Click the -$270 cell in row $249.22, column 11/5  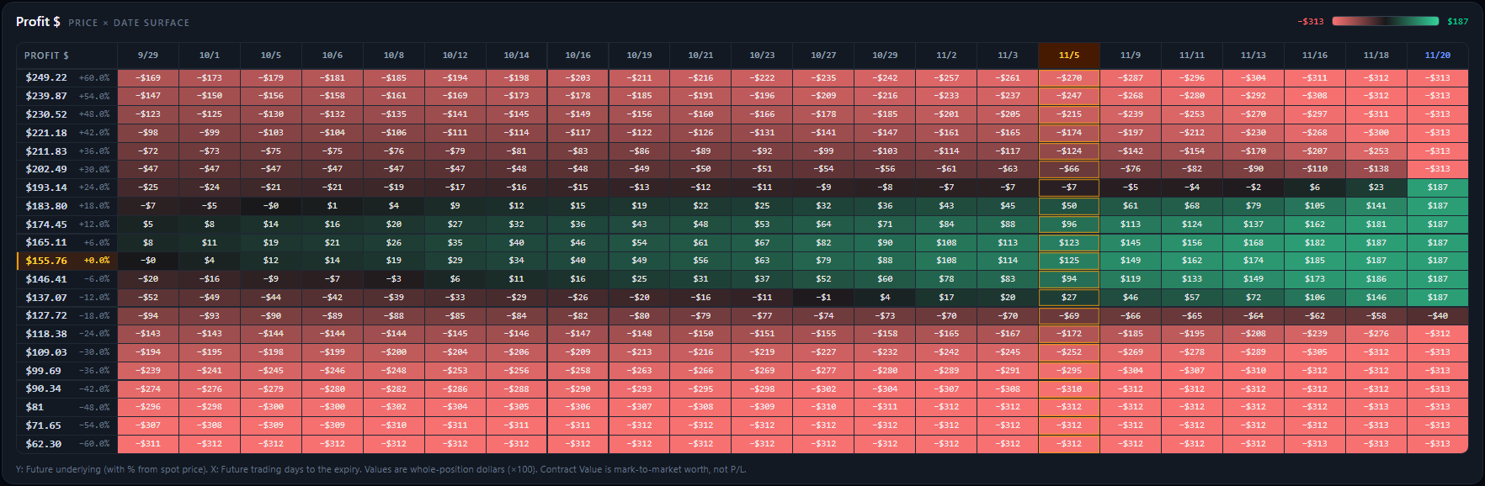coord(1069,77)
